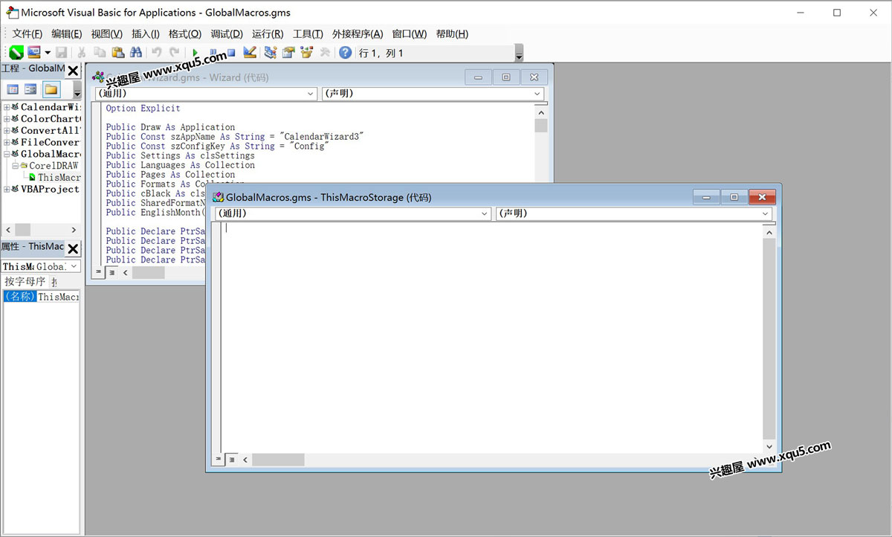Click the View Code icon in Project panel
892x537 pixels.
(x=13, y=89)
